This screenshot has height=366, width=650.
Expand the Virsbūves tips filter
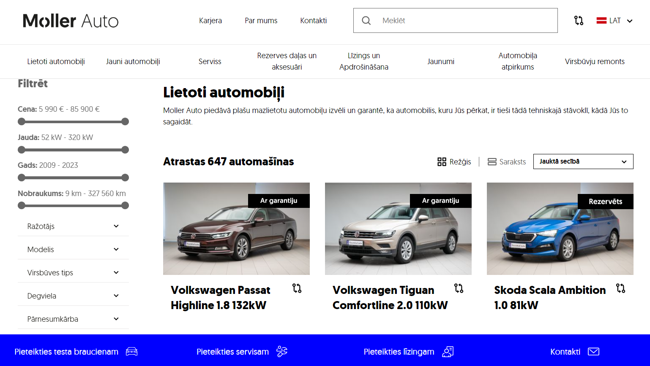tap(73, 273)
